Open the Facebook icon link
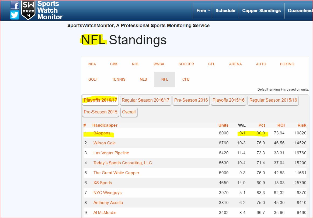Viewport: 313px width, 218px height. tap(15, 5)
